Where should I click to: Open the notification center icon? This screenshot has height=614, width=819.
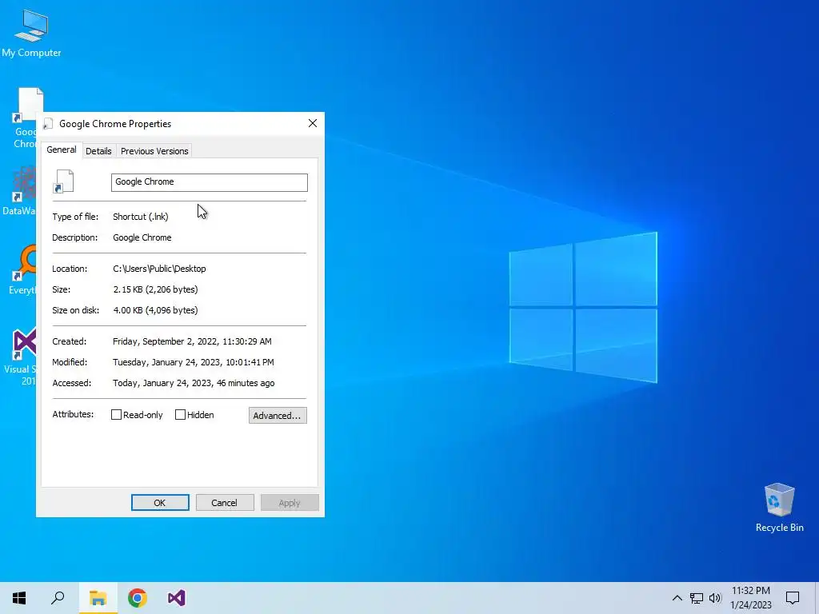click(793, 598)
